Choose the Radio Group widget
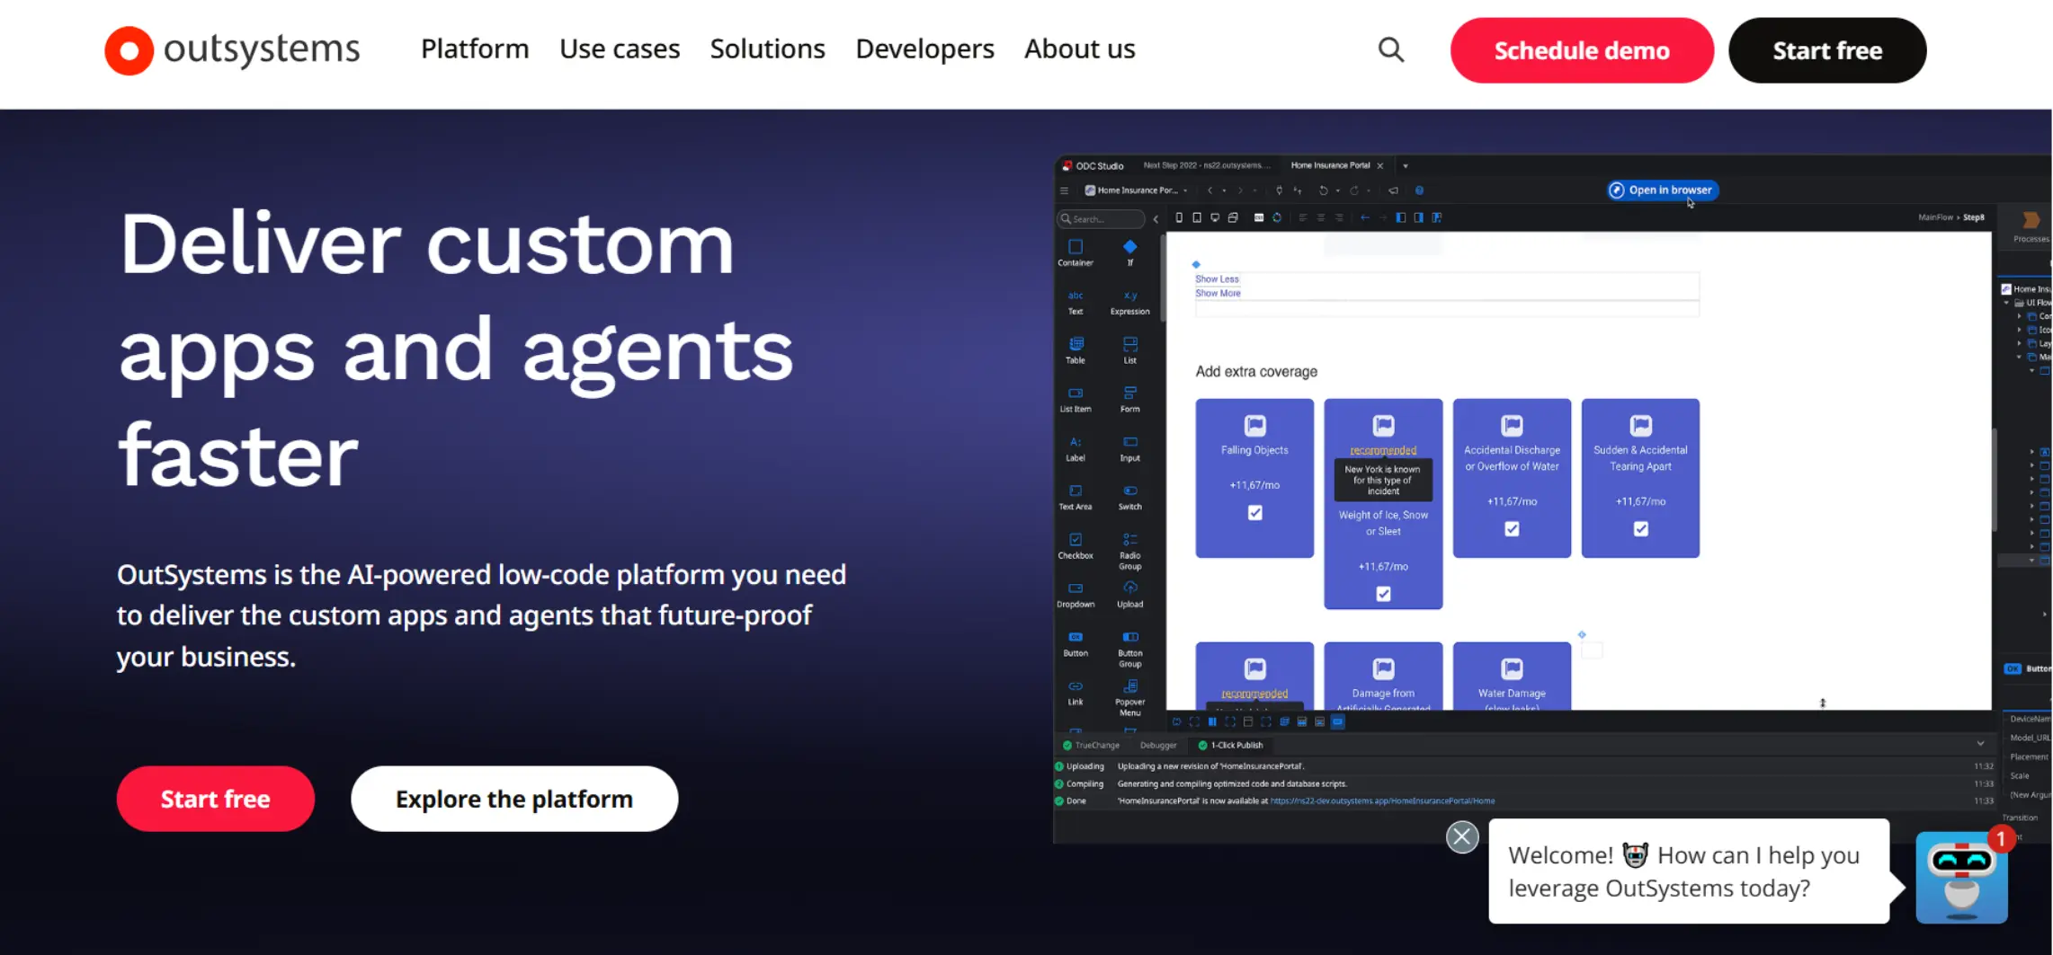 tap(1129, 540)
